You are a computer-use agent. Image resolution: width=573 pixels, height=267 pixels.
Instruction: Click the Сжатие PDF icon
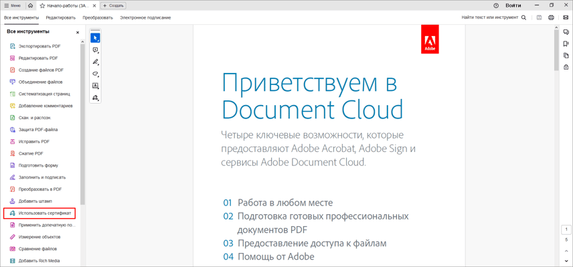13,153
